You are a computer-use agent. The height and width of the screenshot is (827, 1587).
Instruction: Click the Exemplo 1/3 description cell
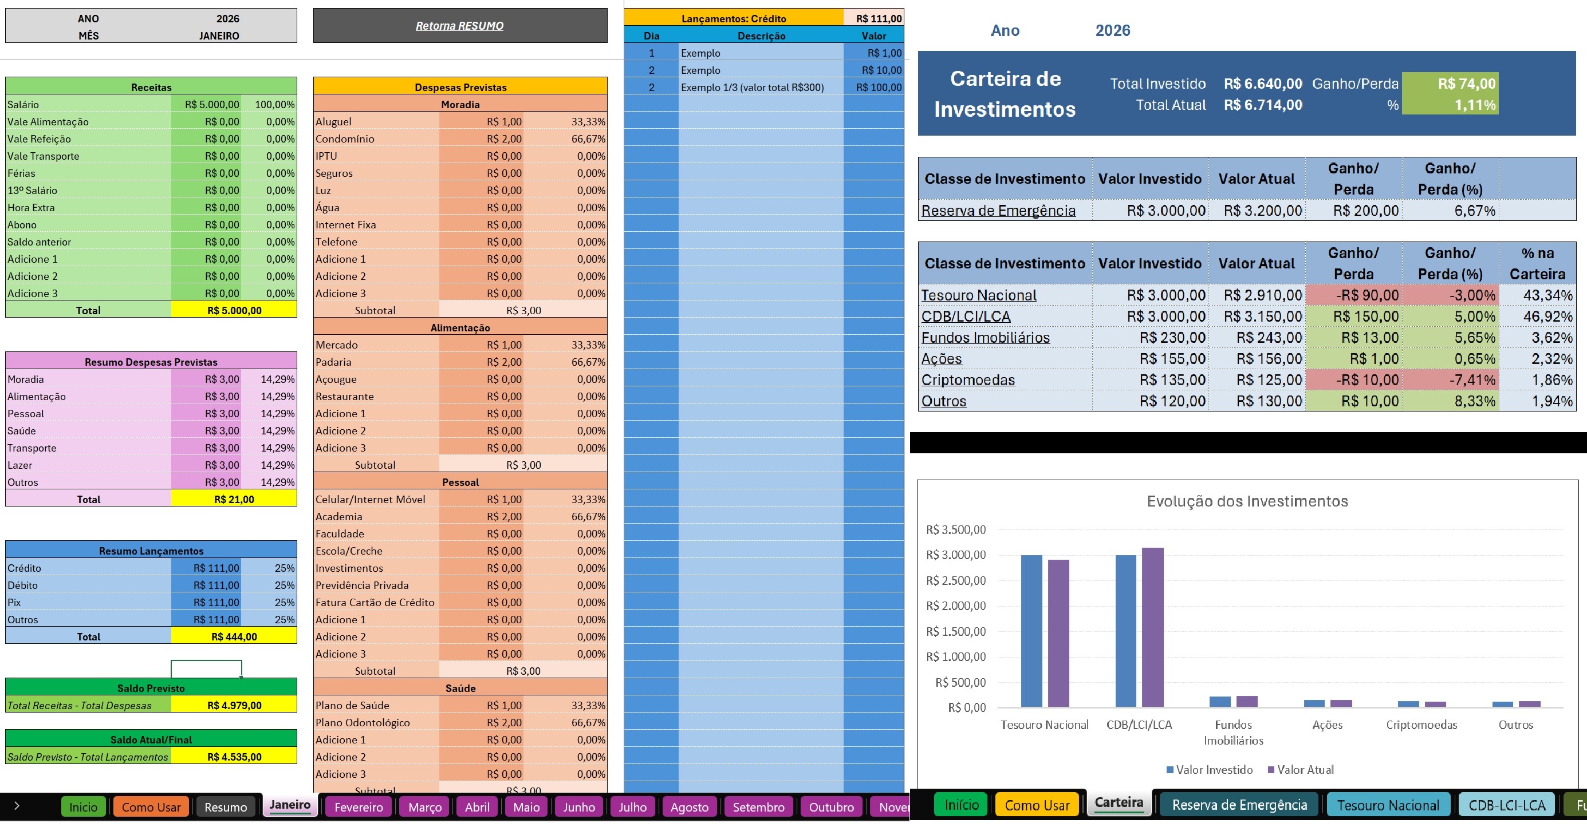pos(760,88)
